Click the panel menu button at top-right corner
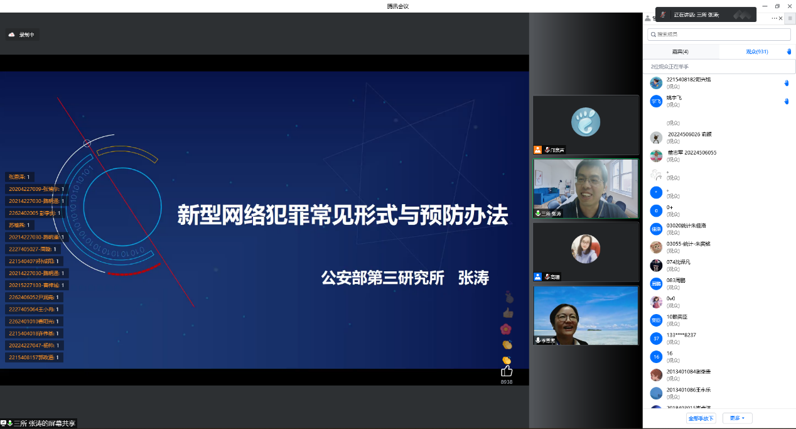Screen dimensions: 796x429 coord(790,19)
